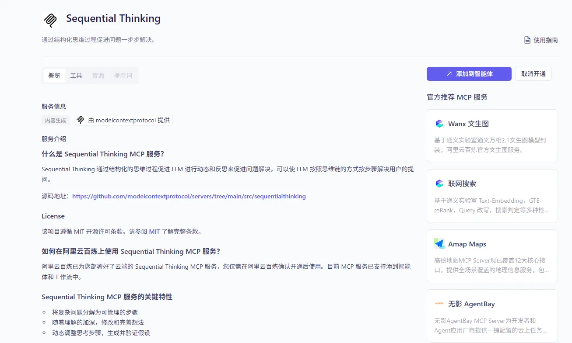Click heading Sequential Thinking MCP 服务的关键特性
This screenshot has width=572, height=343.
(107, 297)
